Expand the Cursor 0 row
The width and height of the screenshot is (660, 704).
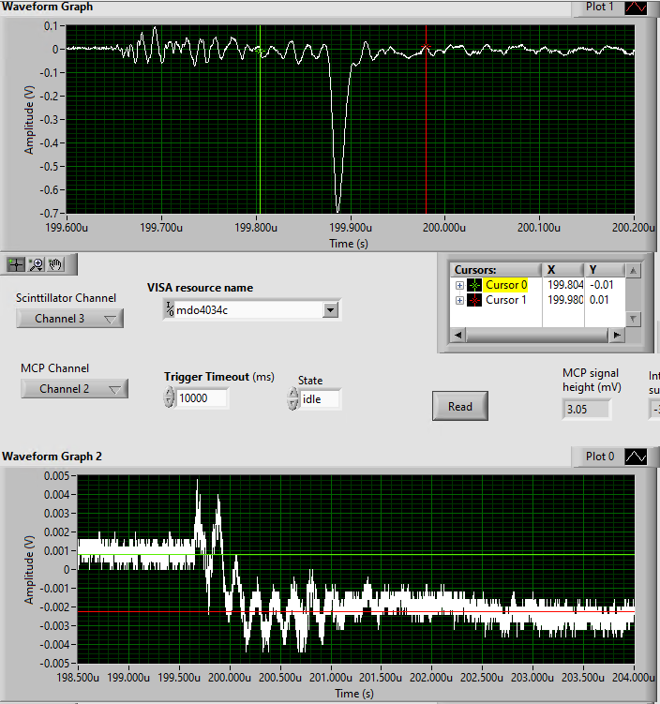pos(459,286)
